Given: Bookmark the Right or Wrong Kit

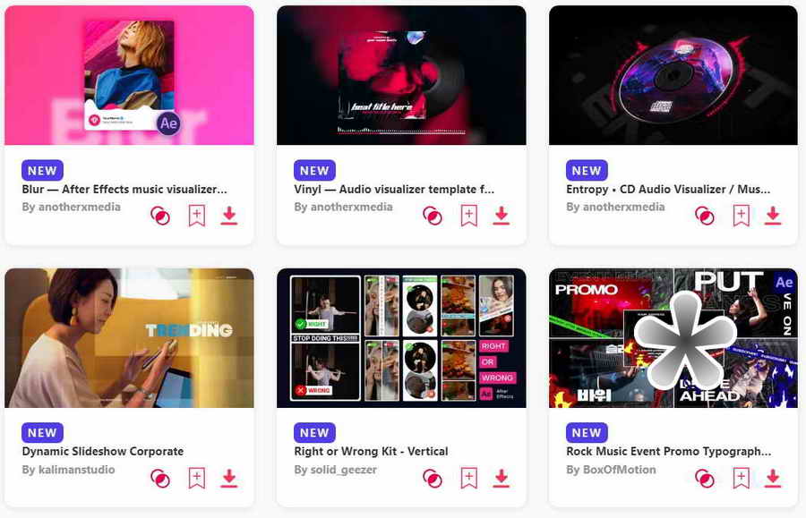Looking at the screenshot, I should [468, 478].
